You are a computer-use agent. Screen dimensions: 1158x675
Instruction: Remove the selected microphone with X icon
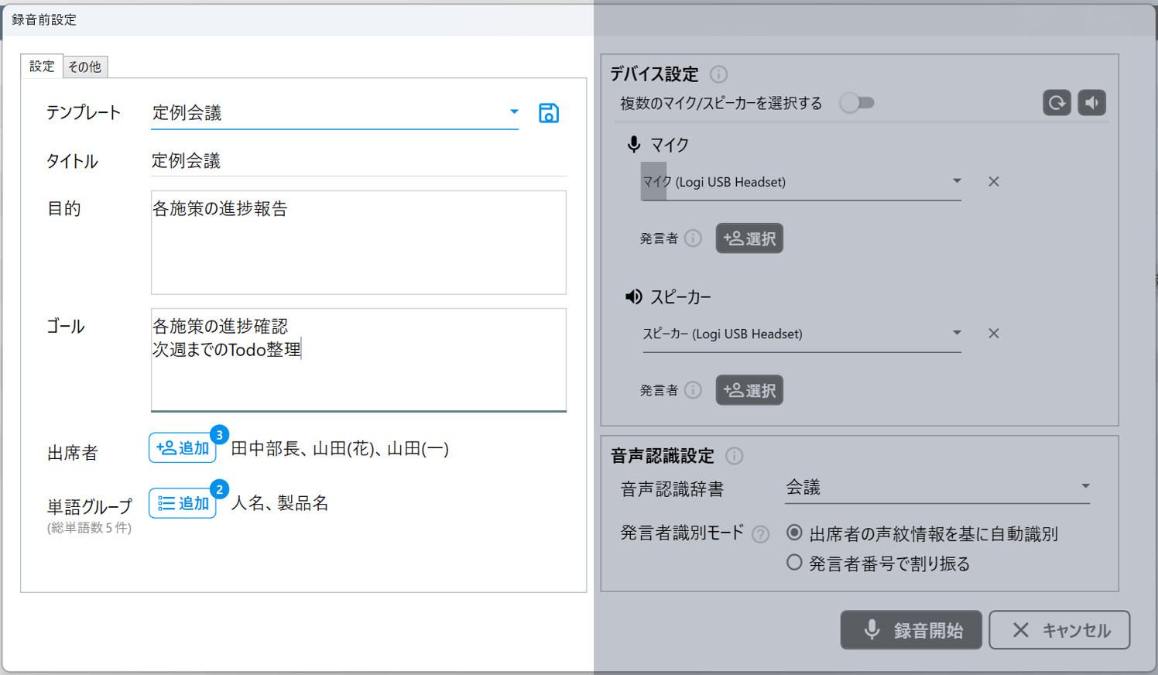tap(994, 182)
